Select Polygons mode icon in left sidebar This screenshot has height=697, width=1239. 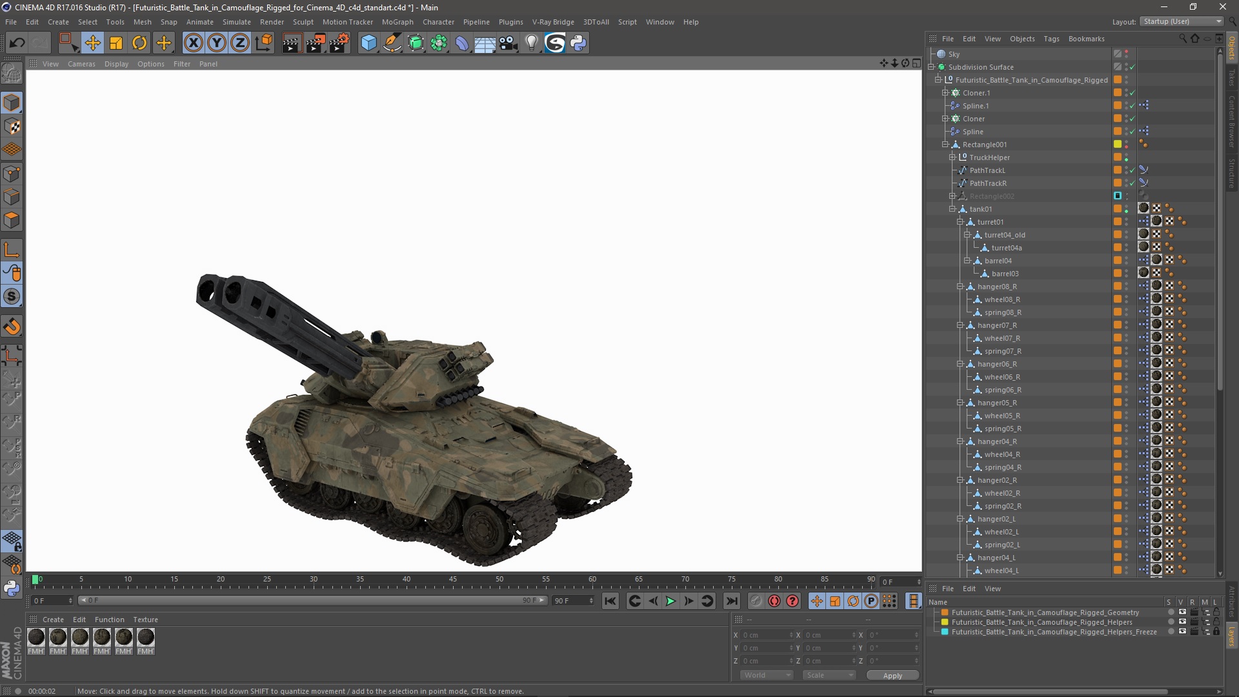(12, 220)
